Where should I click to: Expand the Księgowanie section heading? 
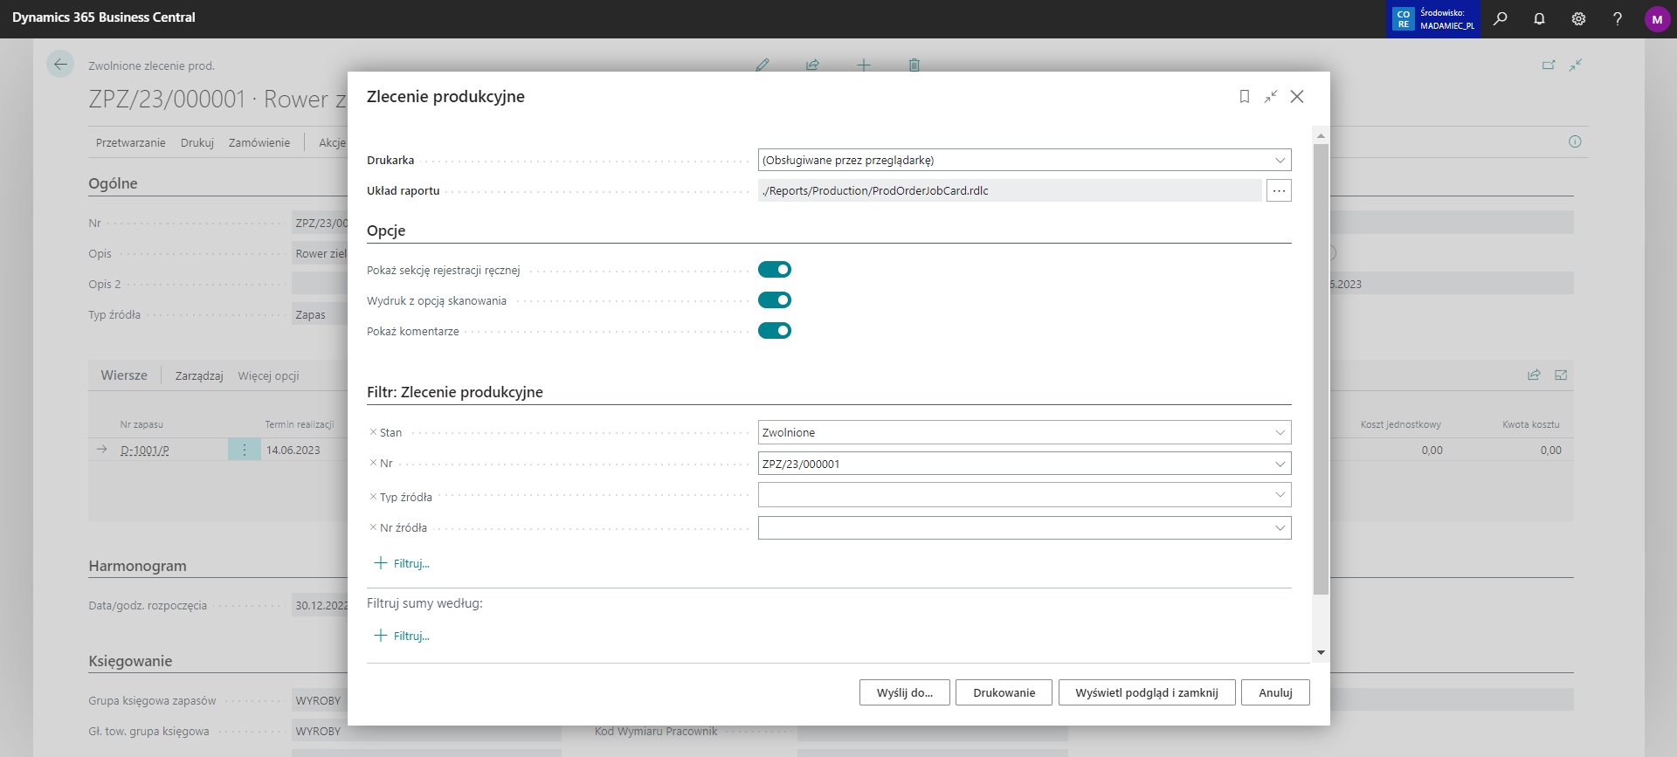point(130,661)
